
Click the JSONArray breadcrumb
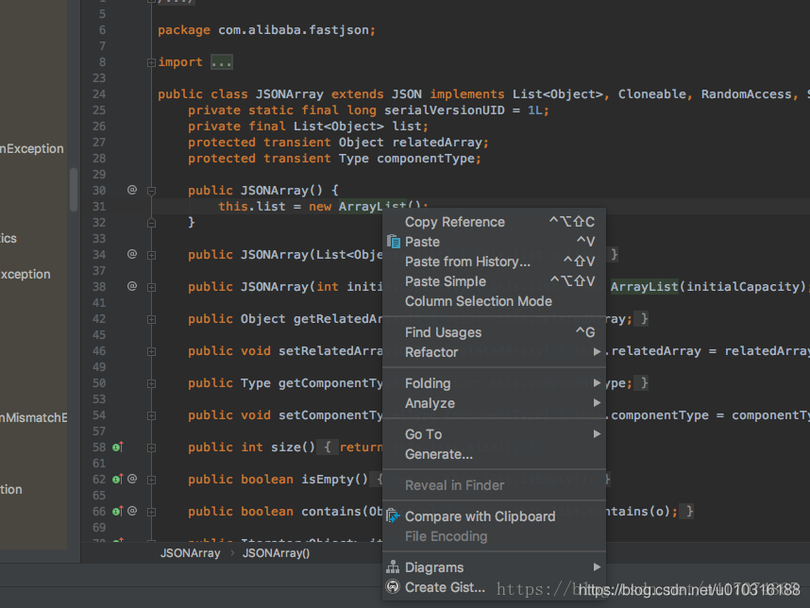coord(190,552)
